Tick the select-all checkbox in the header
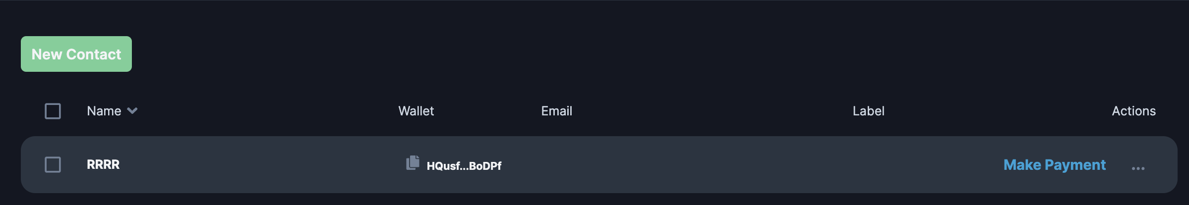Screen dimensions: 1189x205 (x=53, y=111)
